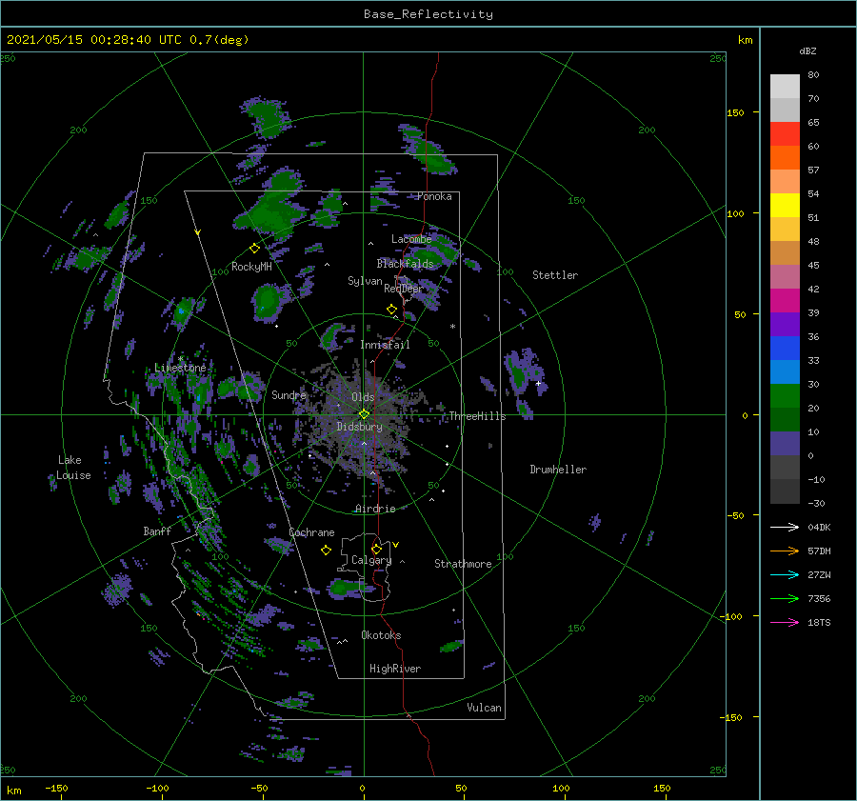Click the yellow 150 tick on right axis
The image size is (857, 801).
tap(735, 112)
